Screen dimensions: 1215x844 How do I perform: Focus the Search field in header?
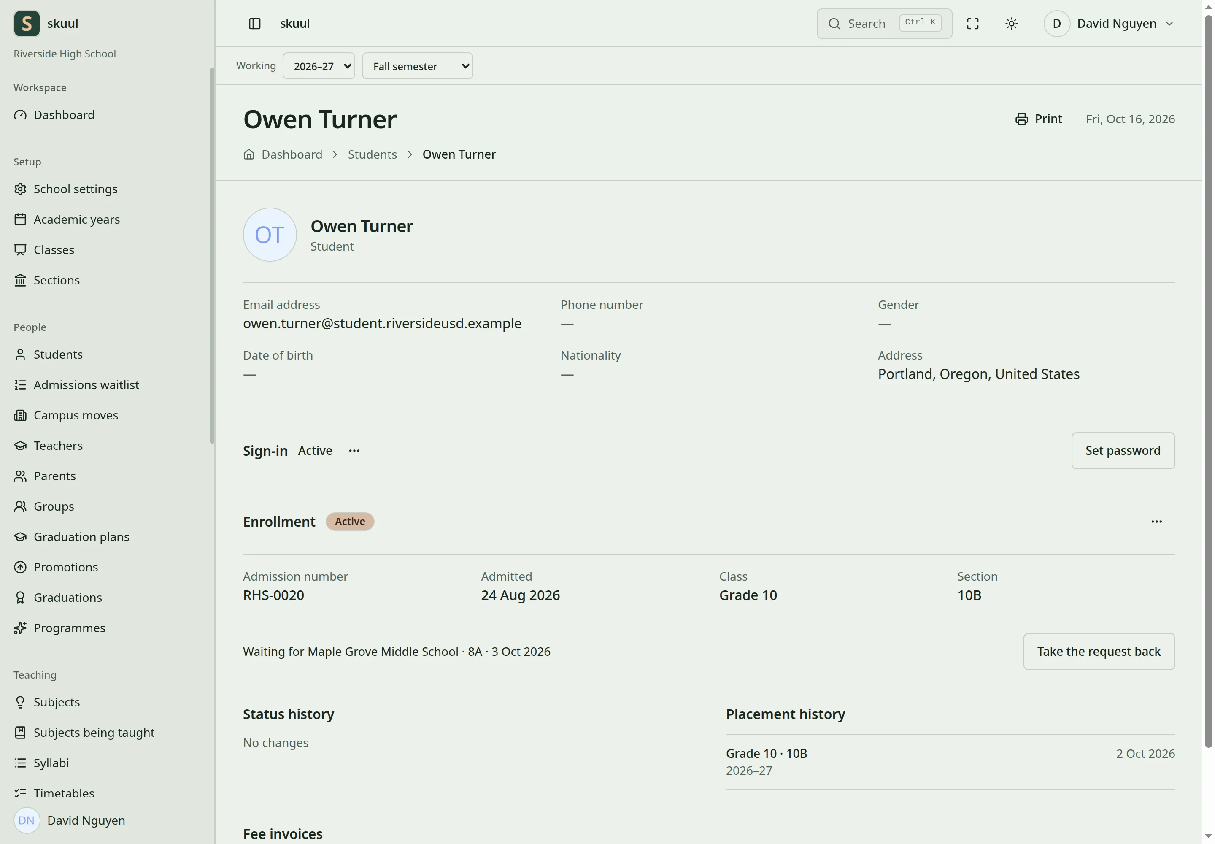click(x=884, y=24)
